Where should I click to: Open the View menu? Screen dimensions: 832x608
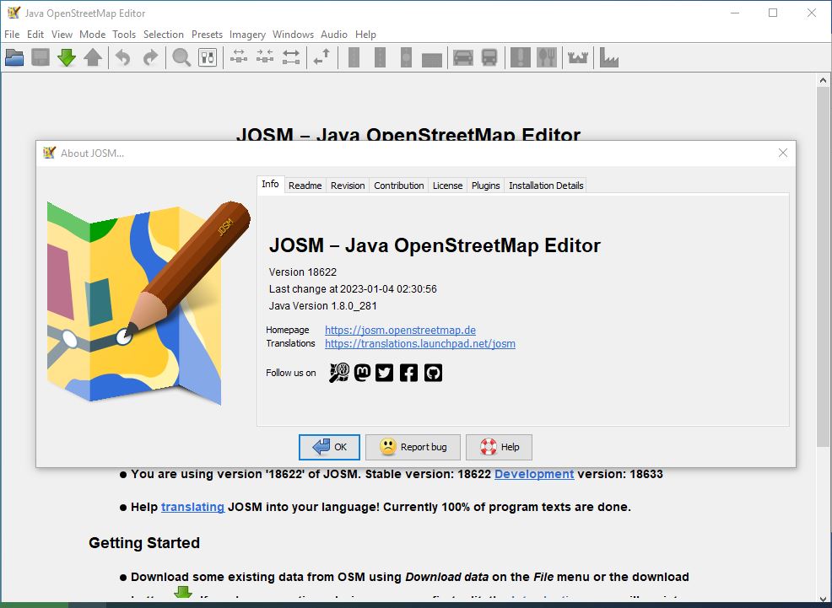click(62, 35)
